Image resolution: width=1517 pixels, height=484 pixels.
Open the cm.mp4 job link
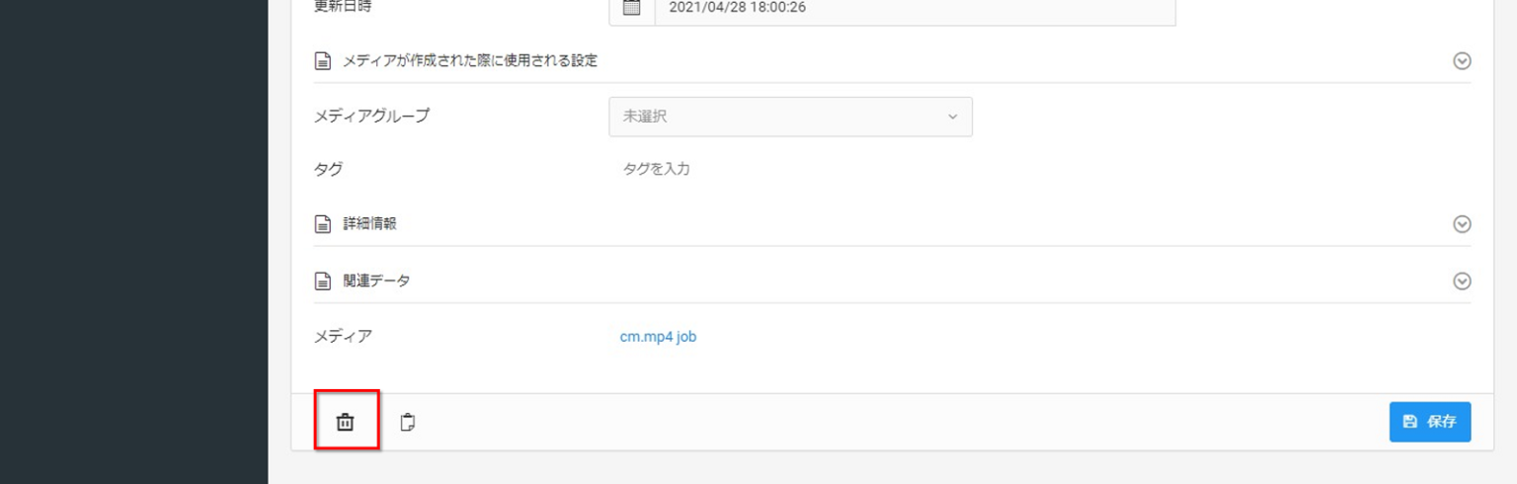click(658, 337)
